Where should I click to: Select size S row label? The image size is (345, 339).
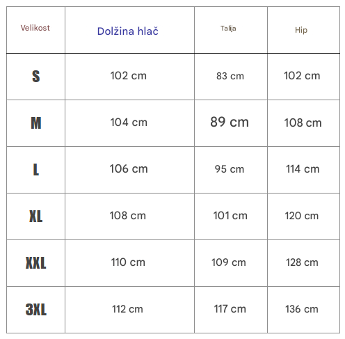coord(36,77)
